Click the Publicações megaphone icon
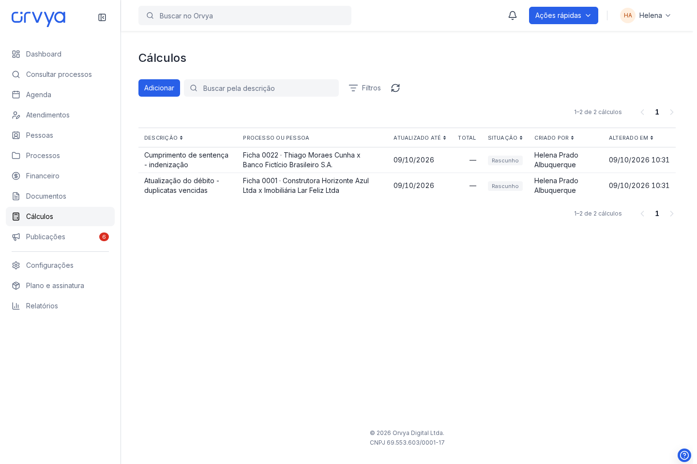This screenshot has height=464, width=697. point(16,237)
